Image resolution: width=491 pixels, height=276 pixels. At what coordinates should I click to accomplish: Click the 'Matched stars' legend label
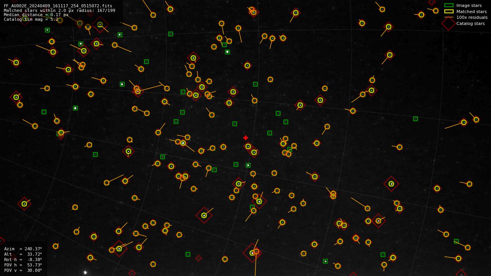click(x=471, y=12)
